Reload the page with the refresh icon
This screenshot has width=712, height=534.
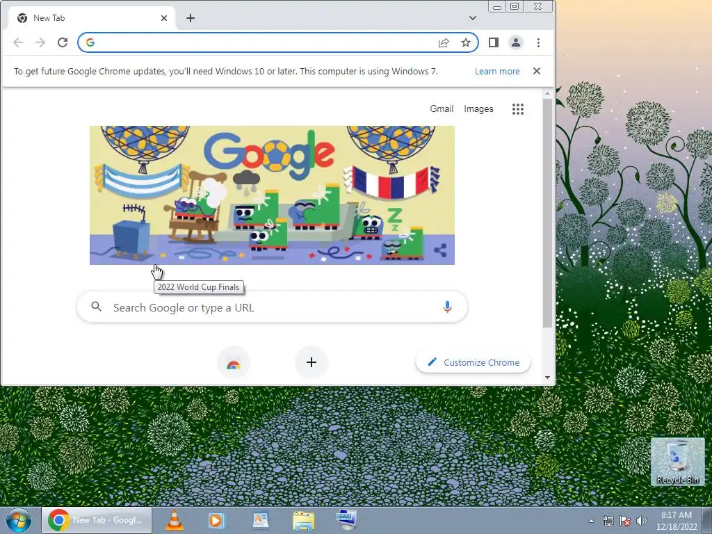63,42
